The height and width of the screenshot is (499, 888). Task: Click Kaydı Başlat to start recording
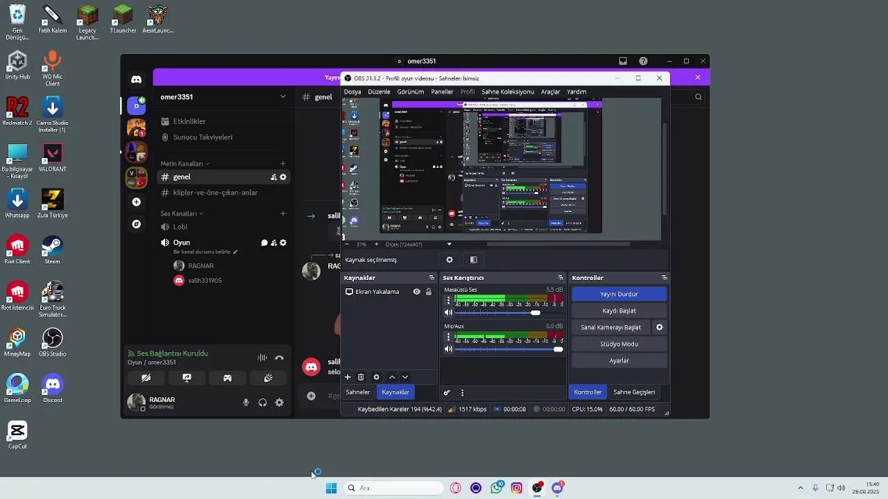pyautogui.click(x=619, y=310)
